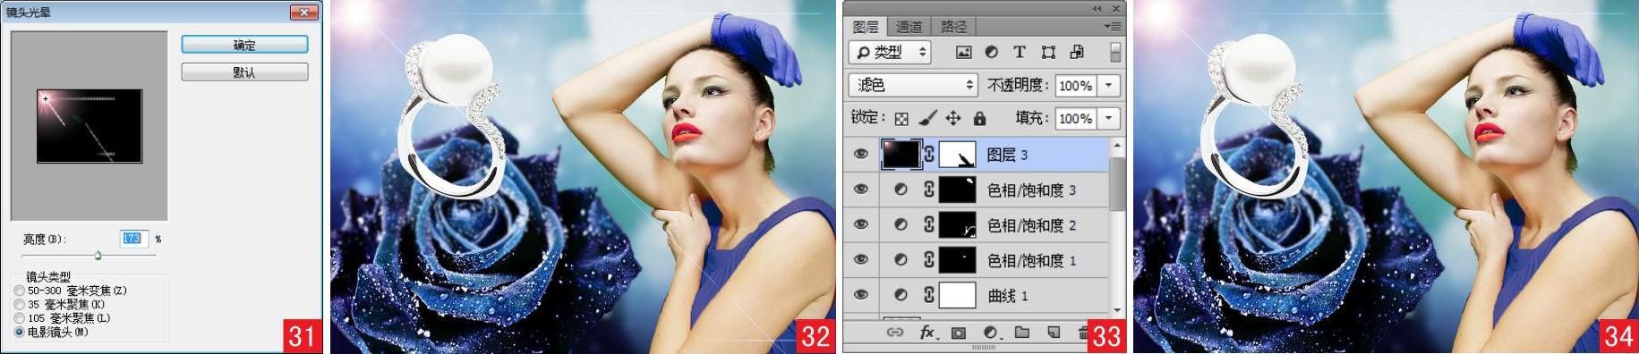Expand the 不透明度 opacity dropdown arrow
The width and height of the screenshot is (1639, 354).
coord(1109,85)
